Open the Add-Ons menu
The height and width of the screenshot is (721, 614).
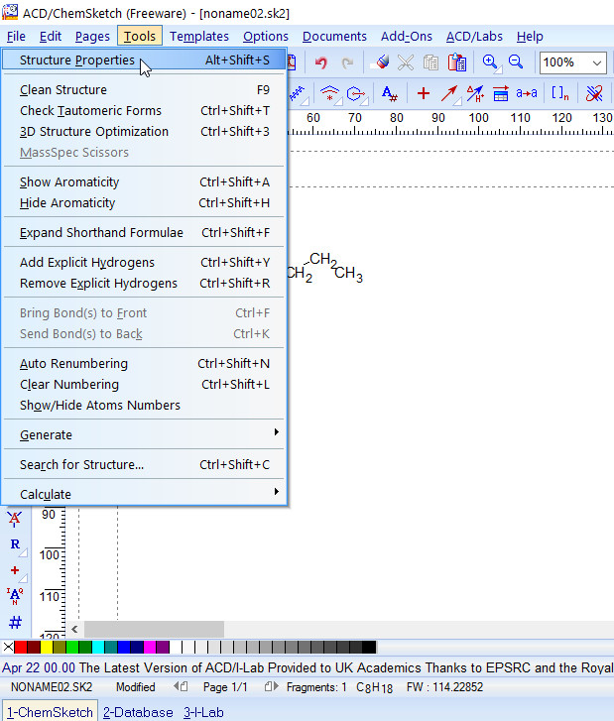coord(406,36)
